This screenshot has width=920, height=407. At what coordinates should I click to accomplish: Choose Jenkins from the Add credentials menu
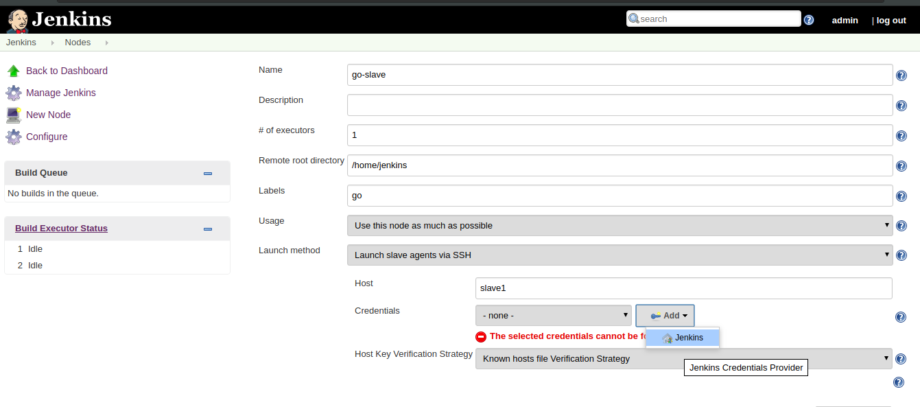click(x=683, y=338)
